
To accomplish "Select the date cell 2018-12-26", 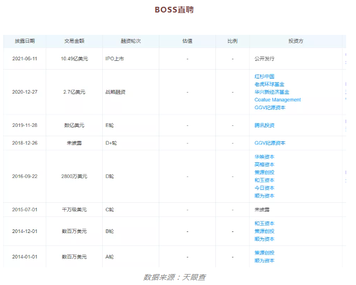I will pos(25,143).
